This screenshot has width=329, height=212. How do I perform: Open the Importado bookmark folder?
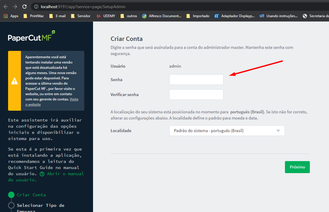(198, 16)
